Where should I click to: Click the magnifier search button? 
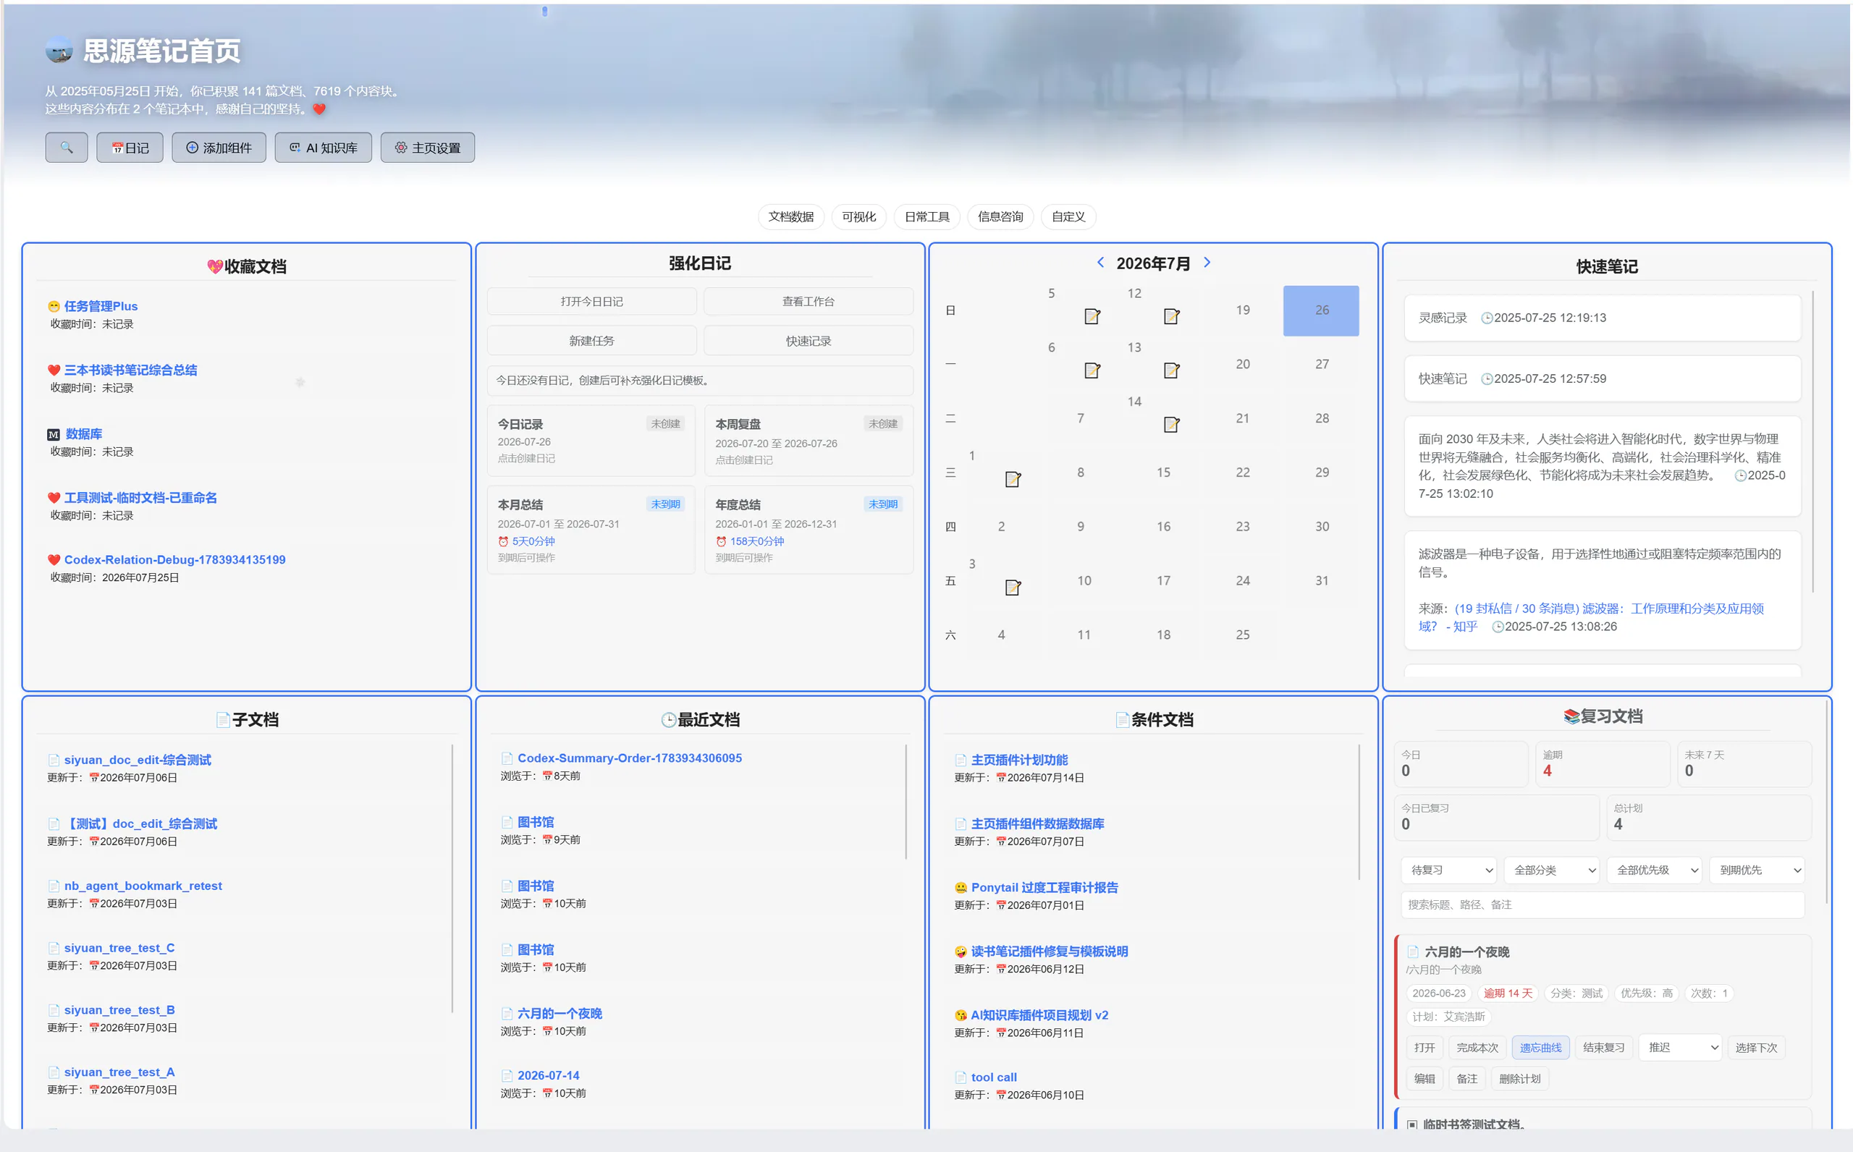(x=67, y=148)
